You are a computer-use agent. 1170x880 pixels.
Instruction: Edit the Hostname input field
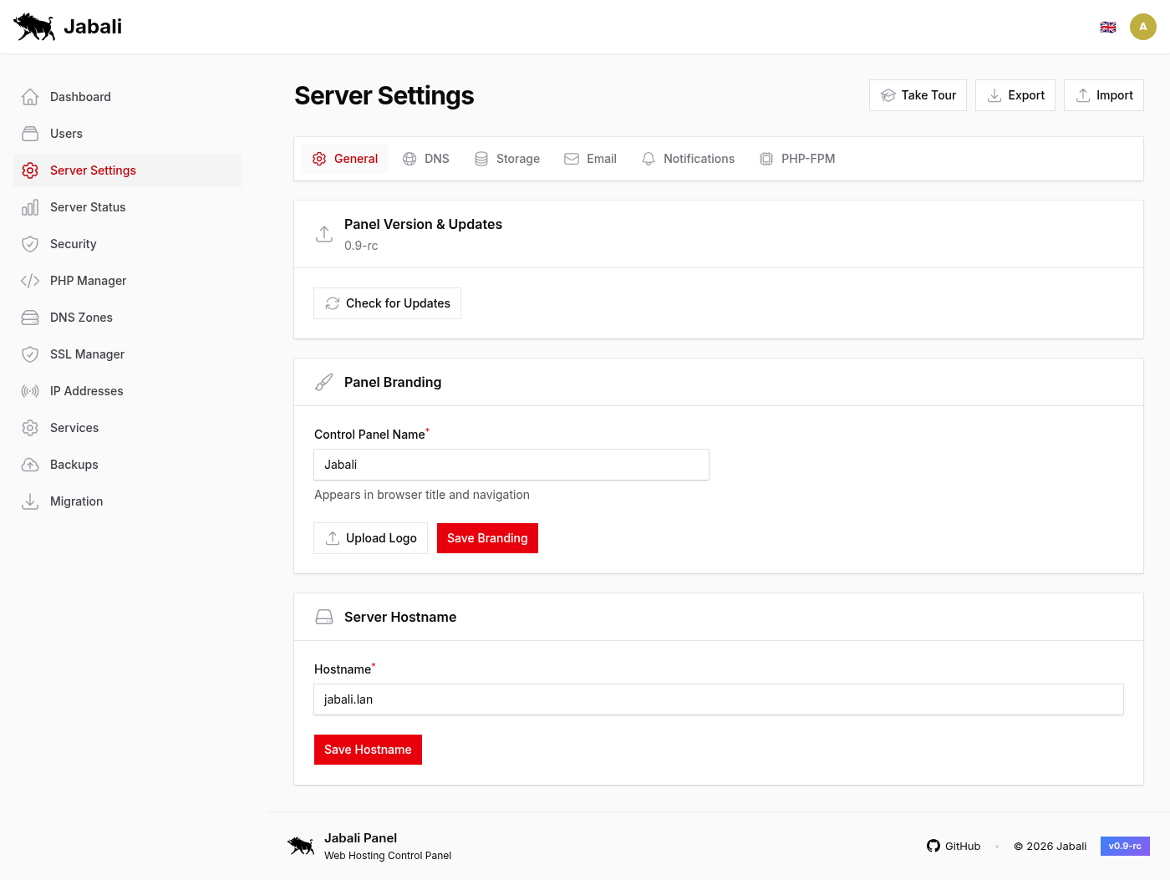[719, 699]
